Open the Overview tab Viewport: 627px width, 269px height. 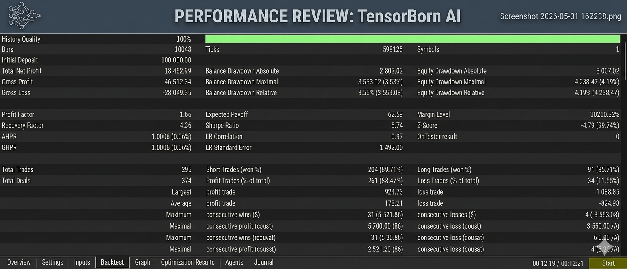pos(19,263)
